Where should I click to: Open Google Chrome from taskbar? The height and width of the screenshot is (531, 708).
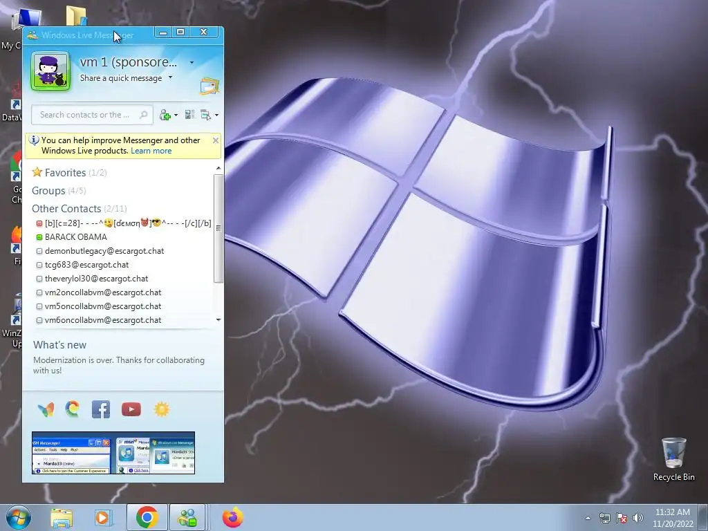[147, 517]
